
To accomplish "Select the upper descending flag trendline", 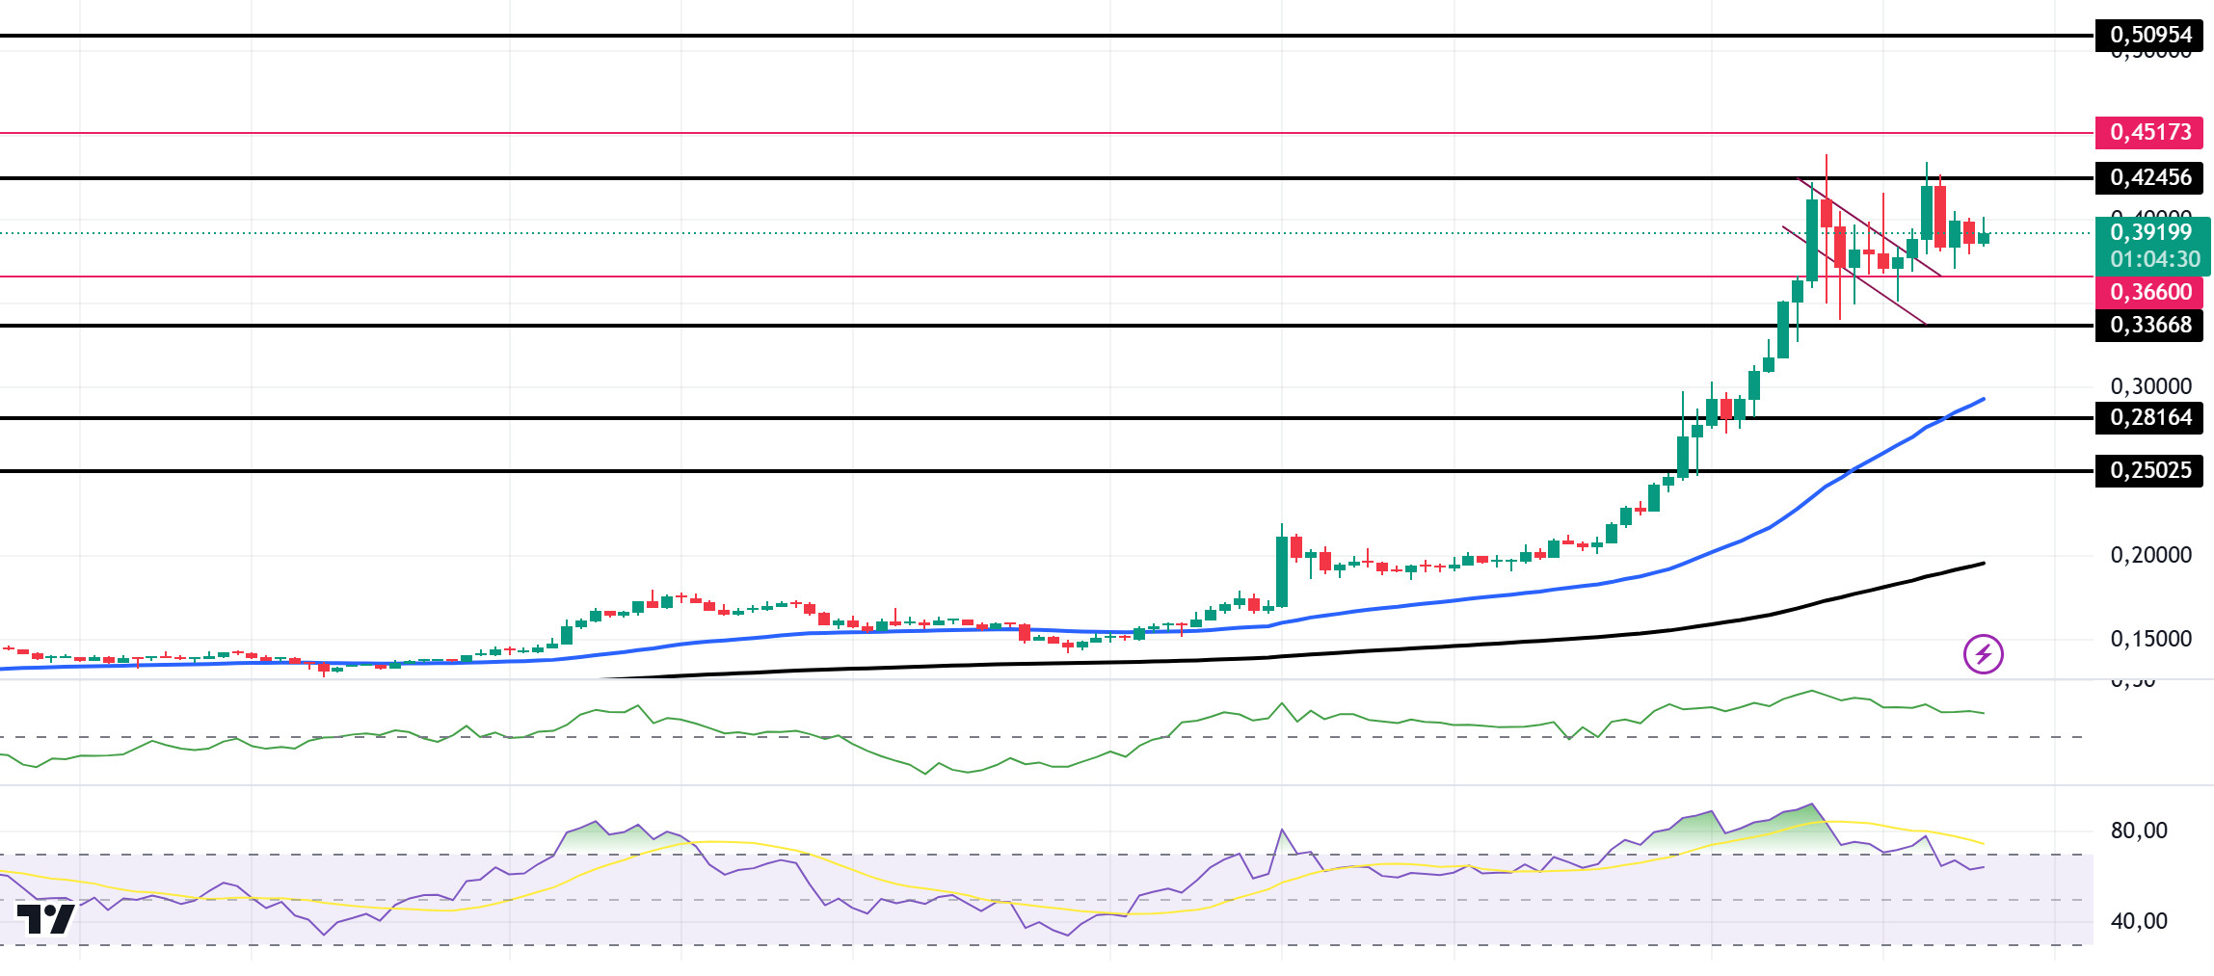I will pyautogui.click(x=1869, y=227).
